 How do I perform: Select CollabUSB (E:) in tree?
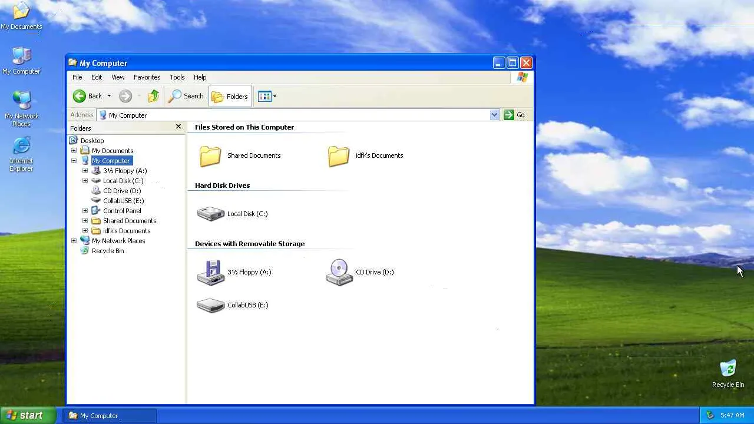(x=123, y=201)
